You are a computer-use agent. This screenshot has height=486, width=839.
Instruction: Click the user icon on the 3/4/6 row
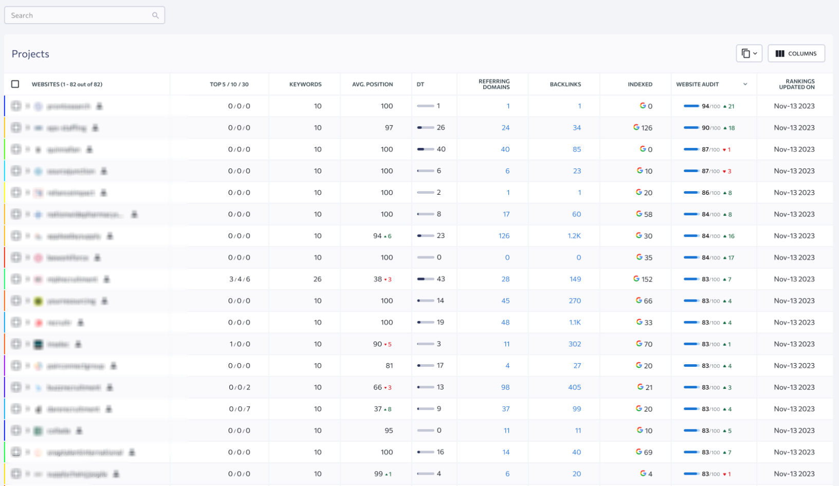tap(106, 279)
